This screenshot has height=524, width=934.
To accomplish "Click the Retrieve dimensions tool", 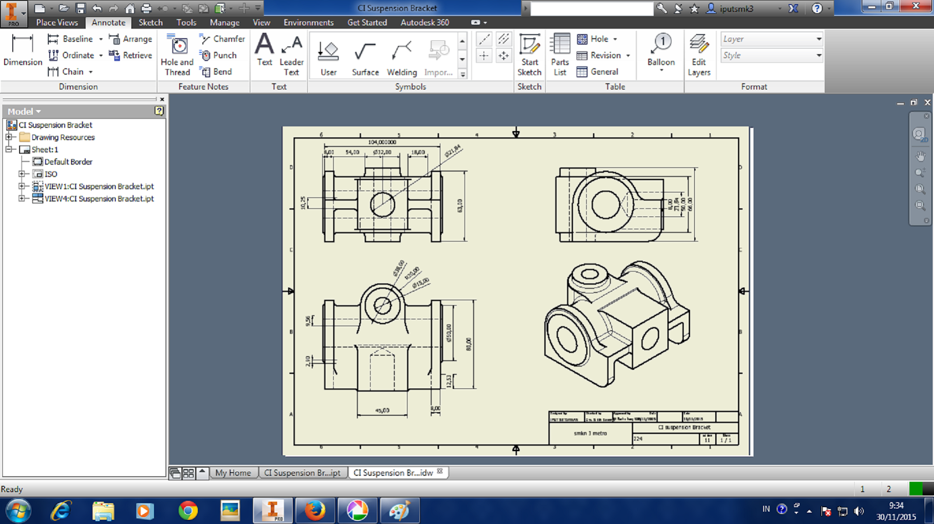I will (130, 55).
